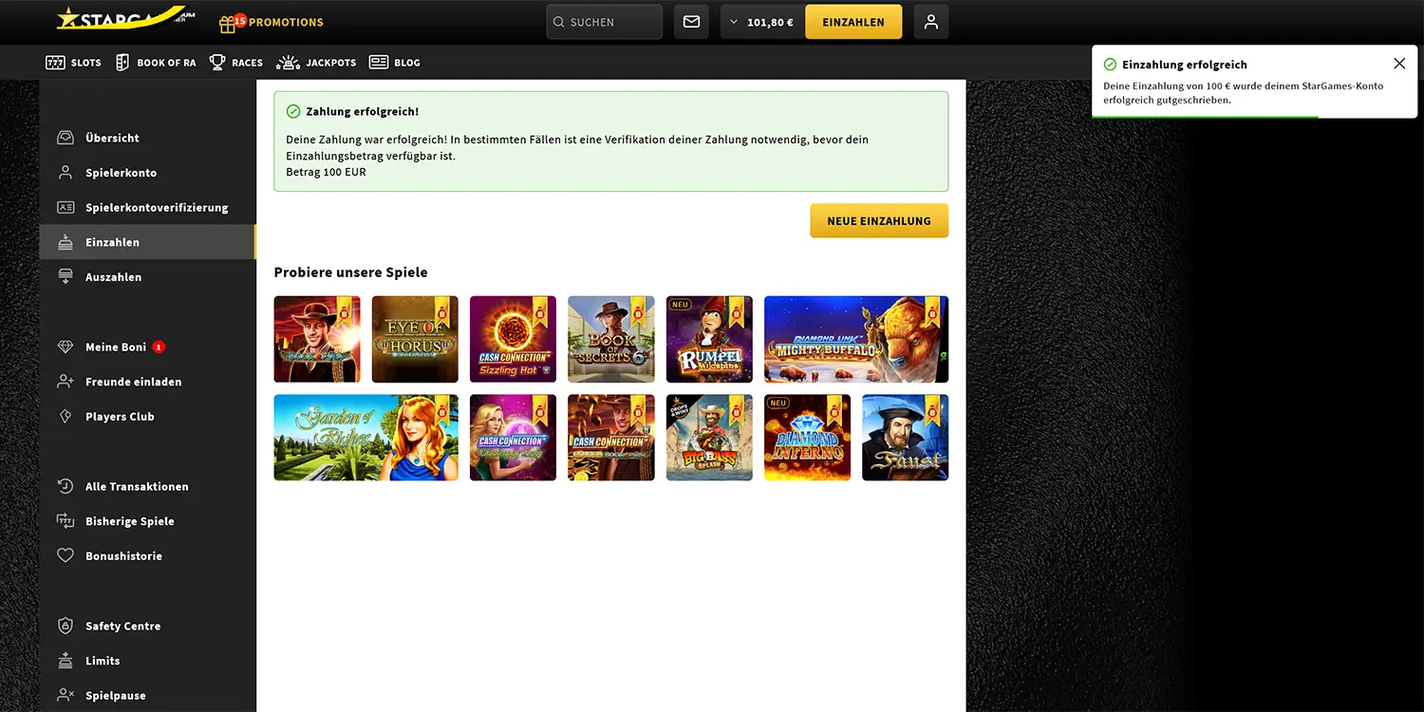Click the Bisherige Spiele icon
The width and height of the screenshot is (1424, 712).
[x=66, y=521]
